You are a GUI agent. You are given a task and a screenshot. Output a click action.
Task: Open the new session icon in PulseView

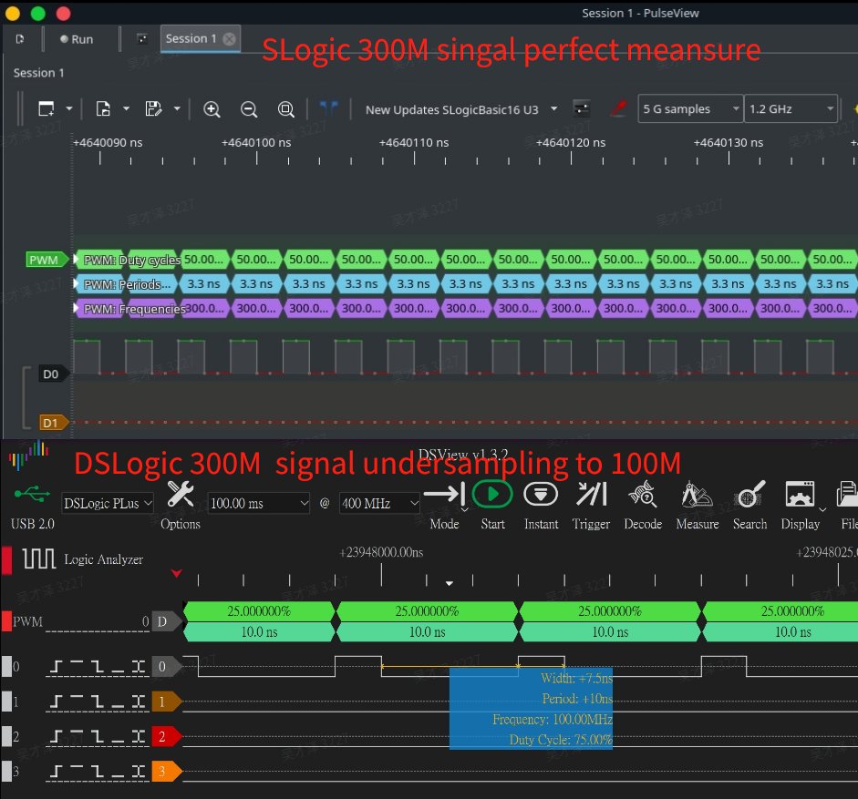20,39
